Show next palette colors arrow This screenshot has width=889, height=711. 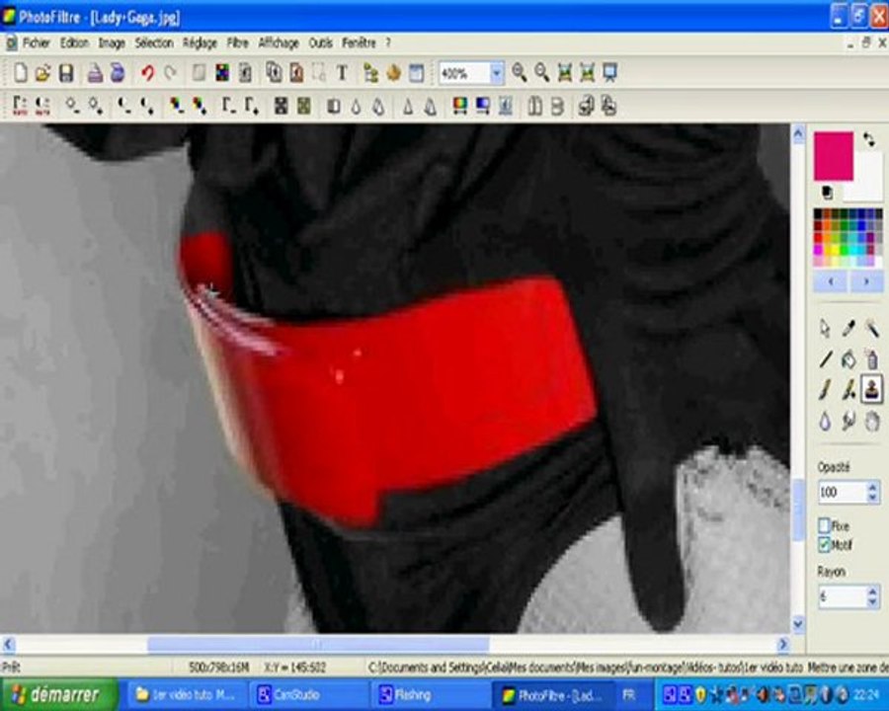[x=865, y=281]
